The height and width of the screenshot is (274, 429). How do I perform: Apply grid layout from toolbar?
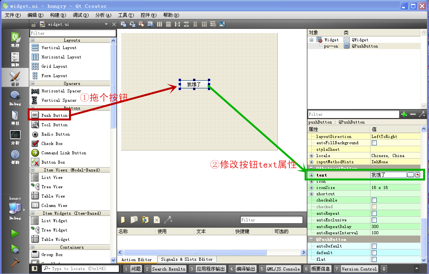tap(204, 24)
